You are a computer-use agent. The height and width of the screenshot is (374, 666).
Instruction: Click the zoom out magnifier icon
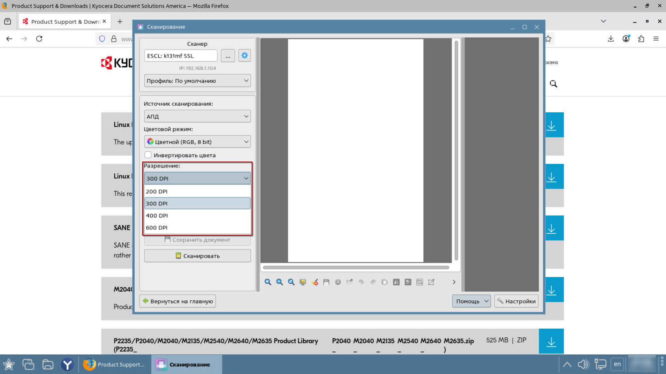pos(280,282)
